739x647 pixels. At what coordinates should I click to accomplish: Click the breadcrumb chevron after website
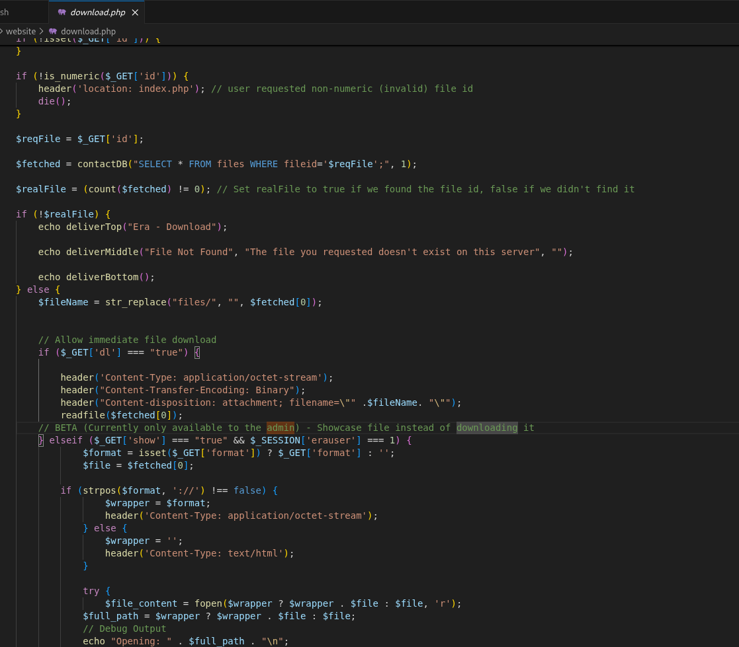[x=42, y=31]
